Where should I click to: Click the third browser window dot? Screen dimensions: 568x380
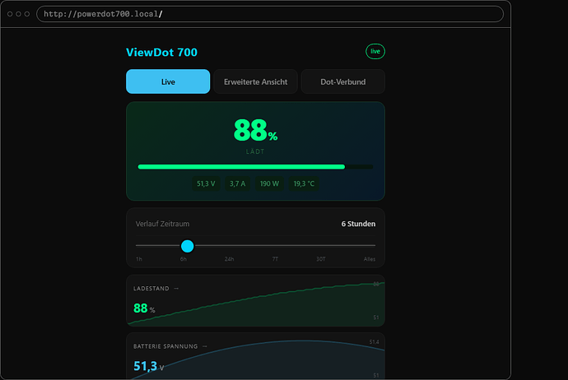point(27,14)
